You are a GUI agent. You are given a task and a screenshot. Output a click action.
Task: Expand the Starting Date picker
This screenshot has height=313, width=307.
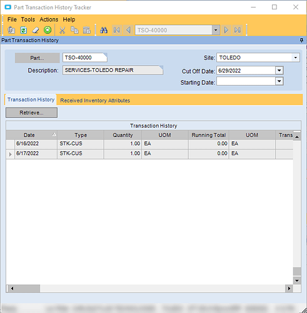279,81
